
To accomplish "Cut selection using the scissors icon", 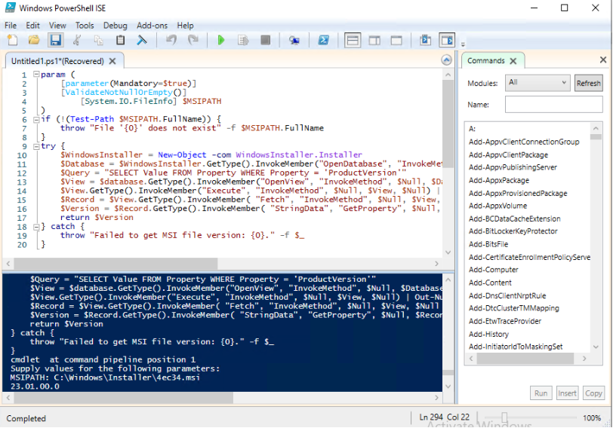I will coord(77,40).
